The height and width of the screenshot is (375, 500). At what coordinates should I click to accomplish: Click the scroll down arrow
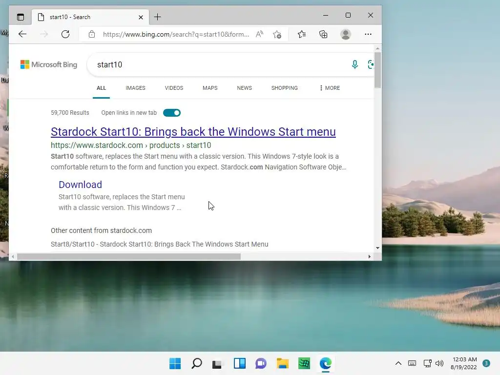click(377, 248)
